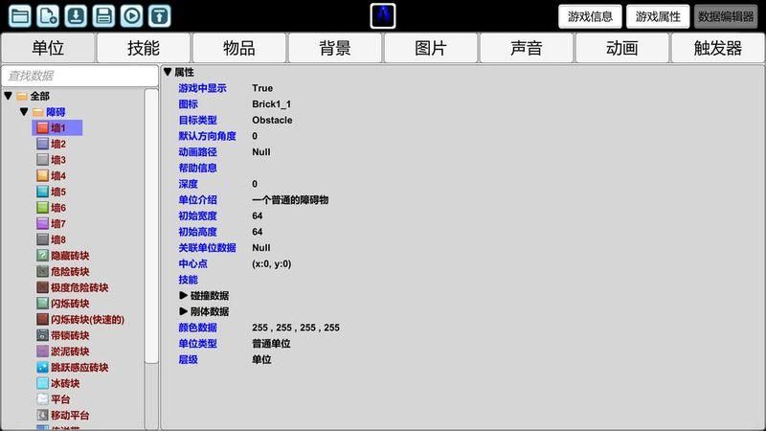Switch to the 声音 tab
The image size is (766, 431).
point(527,48)
